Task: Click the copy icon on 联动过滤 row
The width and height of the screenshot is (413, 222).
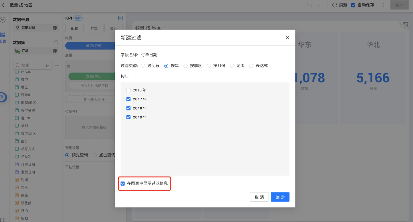Action: click(x=55, y=28)
